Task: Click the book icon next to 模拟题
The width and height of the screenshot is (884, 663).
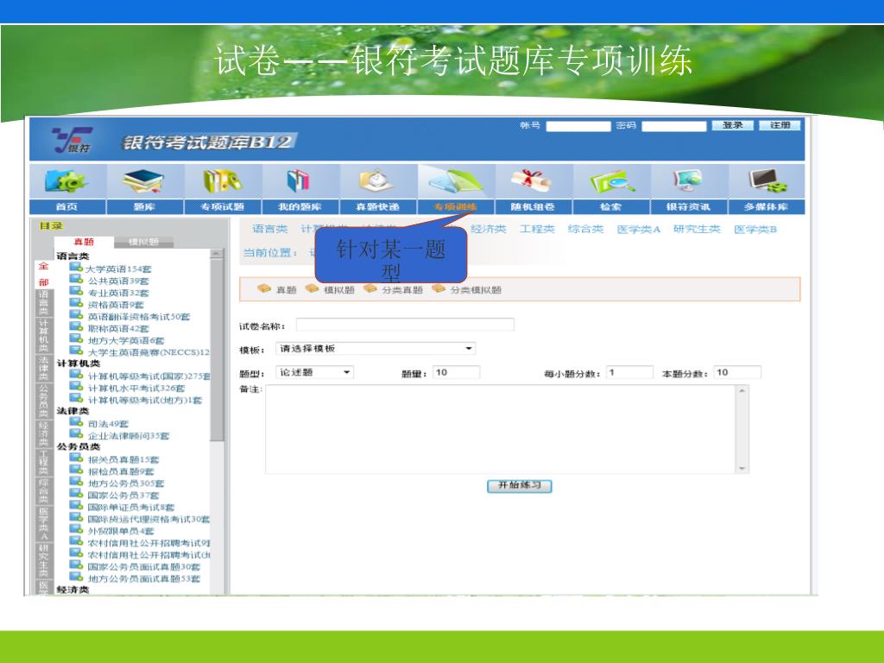Action: [312, 288]
